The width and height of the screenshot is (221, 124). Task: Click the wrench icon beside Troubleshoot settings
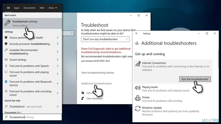point(7,23)
